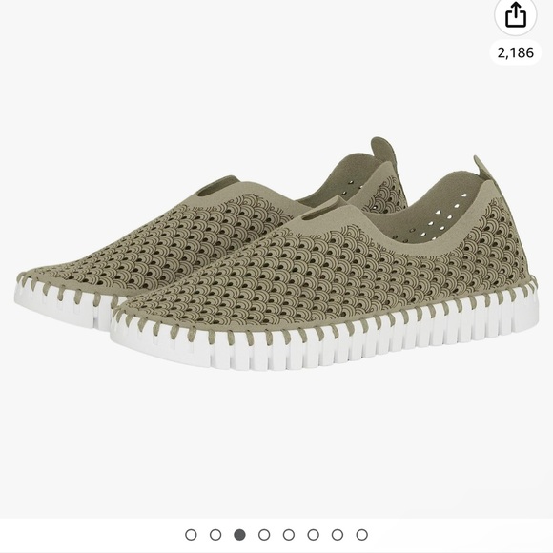Select the second image pagination dot

coord(215,535)
